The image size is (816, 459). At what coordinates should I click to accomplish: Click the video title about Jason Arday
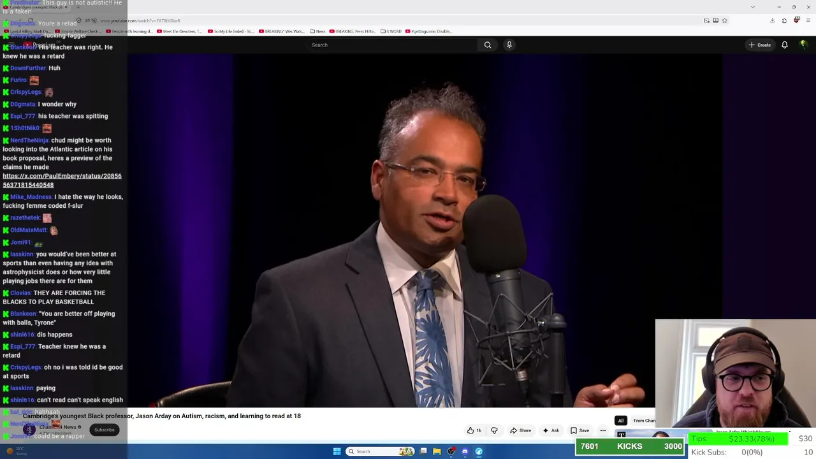click(x=162, y=416)
